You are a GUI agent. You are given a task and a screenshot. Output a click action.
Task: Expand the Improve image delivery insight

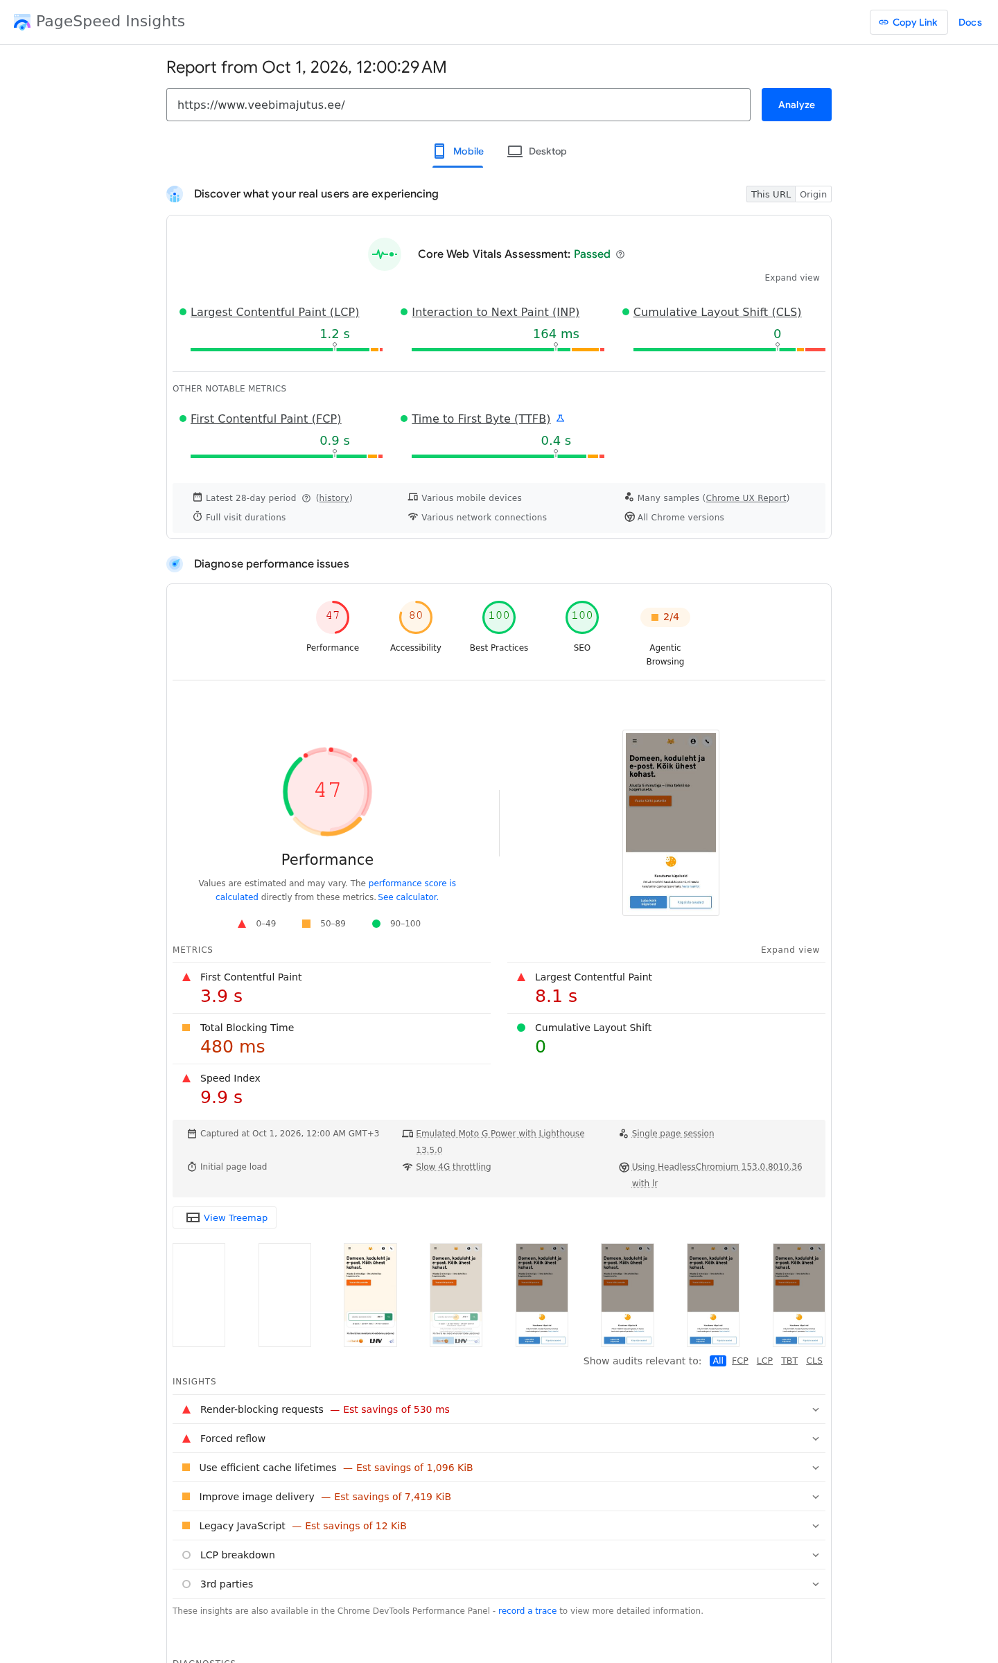click(499, 1497)
